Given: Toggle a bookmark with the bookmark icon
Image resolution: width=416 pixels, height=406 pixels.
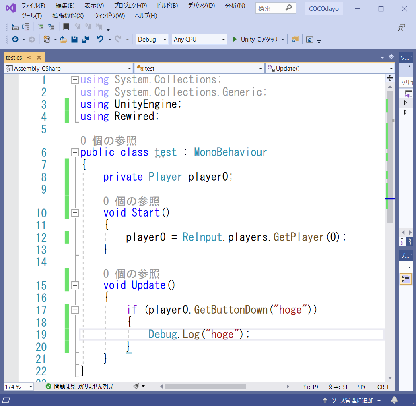Looking at the screenshot, I should pos(66,27).
